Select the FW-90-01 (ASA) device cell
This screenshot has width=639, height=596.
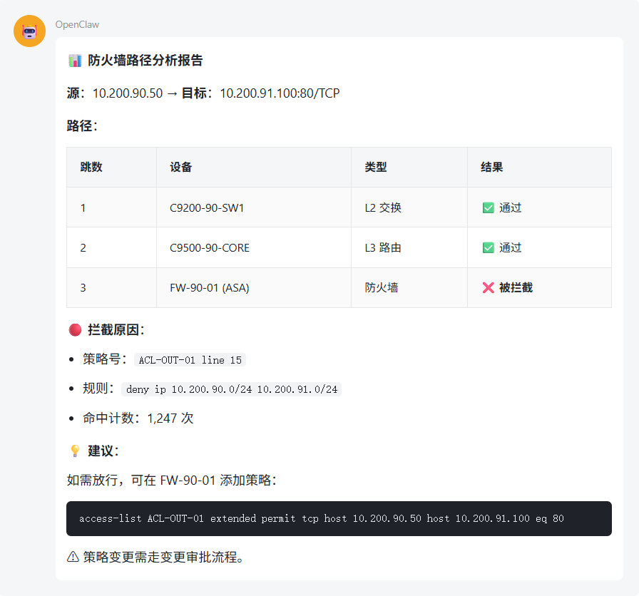click(209, 288)
